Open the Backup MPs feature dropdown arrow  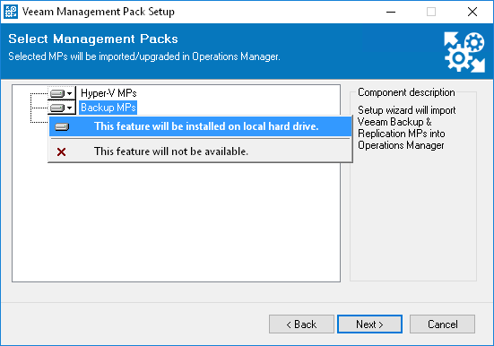(x=70, y=108)
